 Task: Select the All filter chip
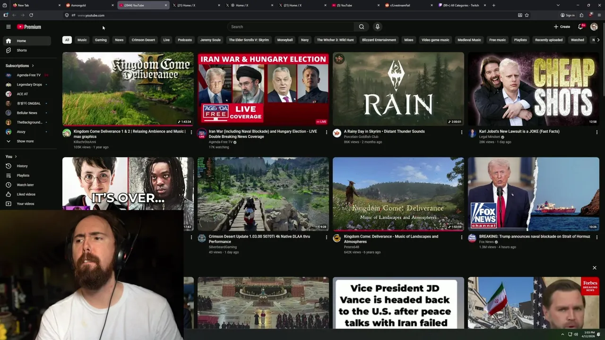click(67, 40)
